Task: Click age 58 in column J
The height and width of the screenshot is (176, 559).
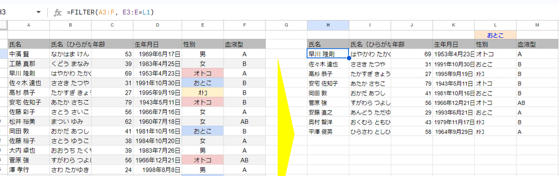Action: [411, 132]
